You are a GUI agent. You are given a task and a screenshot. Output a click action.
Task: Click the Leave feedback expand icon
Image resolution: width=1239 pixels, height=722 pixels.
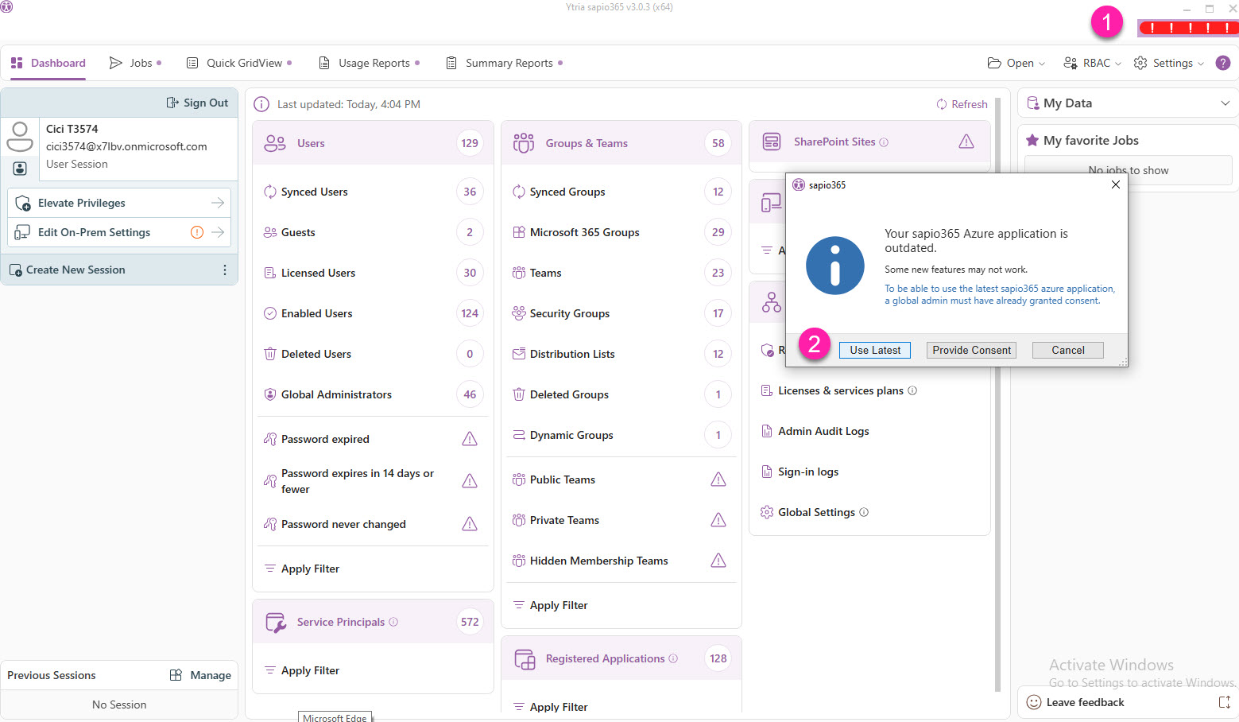pyautogui.click(x=1224, y=702)
